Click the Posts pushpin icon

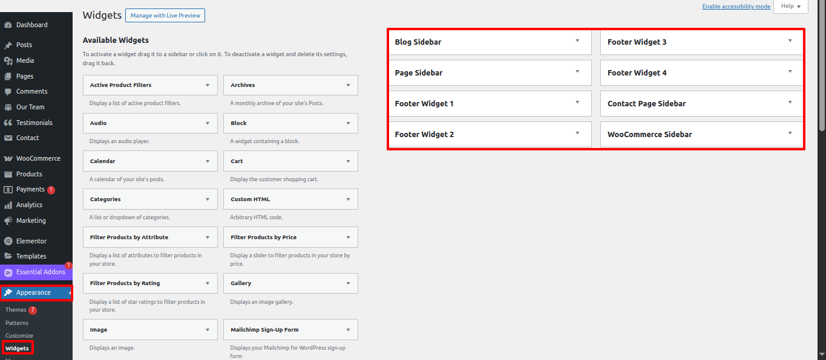click(8, 45)
